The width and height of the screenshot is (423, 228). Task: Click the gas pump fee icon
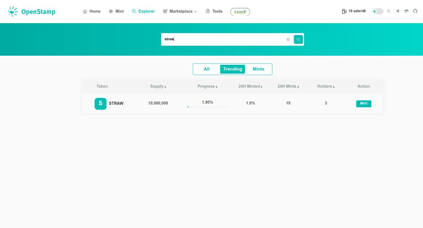coord(344,11)
